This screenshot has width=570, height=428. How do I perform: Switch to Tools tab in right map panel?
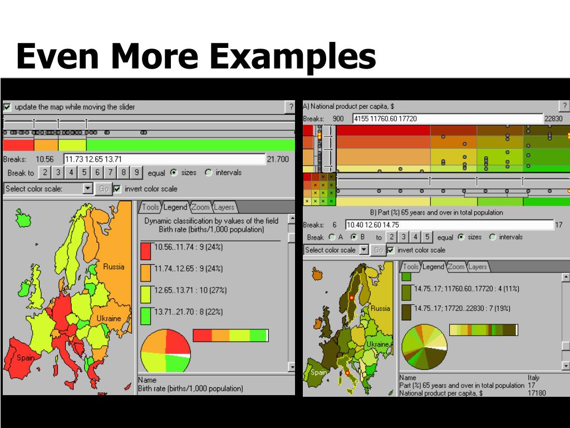coord(411,267)
